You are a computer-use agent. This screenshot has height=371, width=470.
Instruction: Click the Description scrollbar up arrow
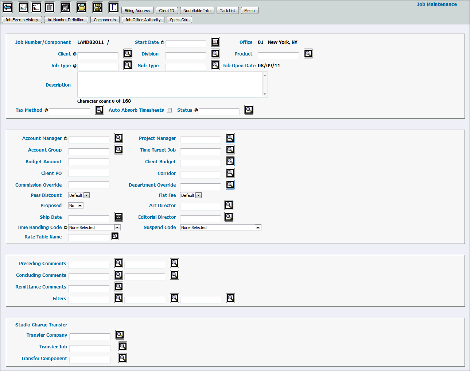265,75
